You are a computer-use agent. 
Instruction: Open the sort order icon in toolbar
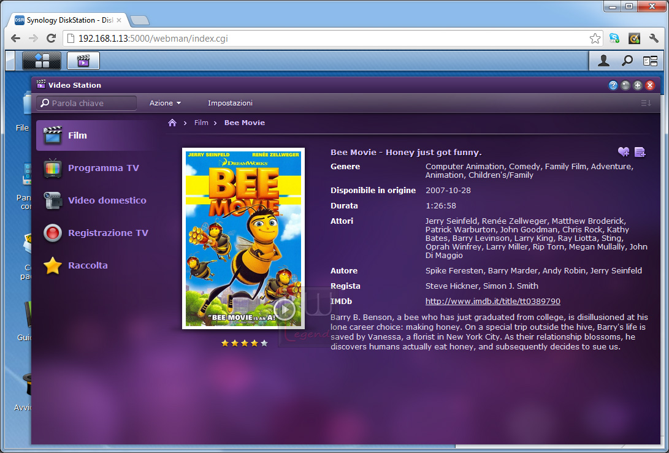pos(646,103)
